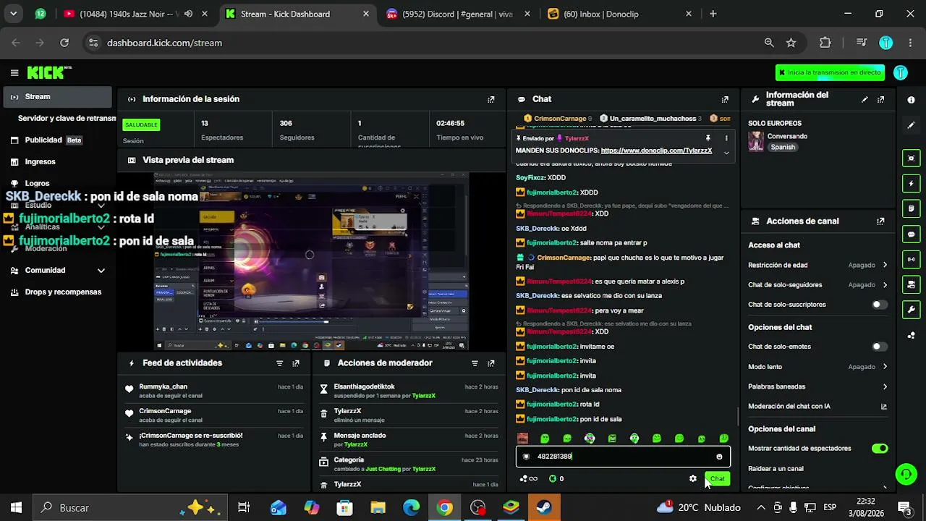Viewport: 926px width, 521px height.
Task: Click the Kick logo
Action: (x=49, y=72)
